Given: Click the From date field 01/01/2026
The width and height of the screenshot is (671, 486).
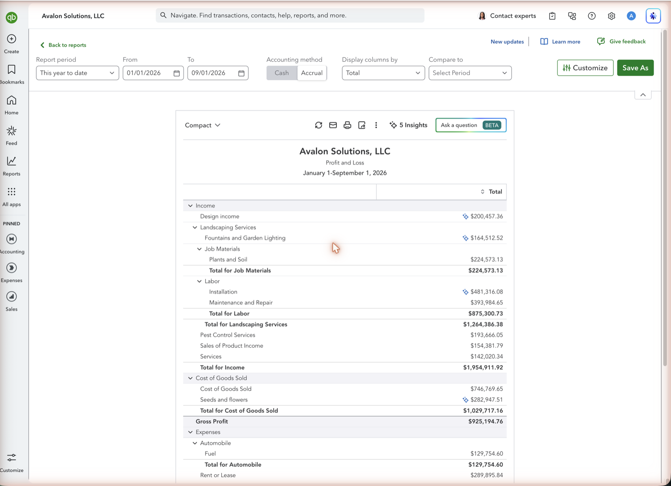Looking at the screenshot, I should pos(153,73).
